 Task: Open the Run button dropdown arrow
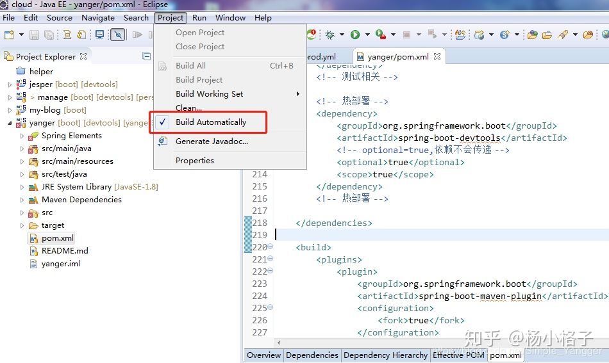tap(367, 35)
